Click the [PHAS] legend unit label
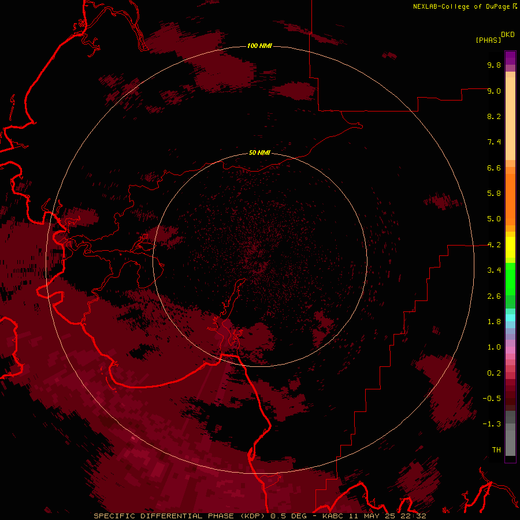Viewport: 520px width, 520px height. point(488,40)
